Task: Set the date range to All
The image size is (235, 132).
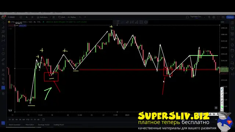Action: (38, 120)
